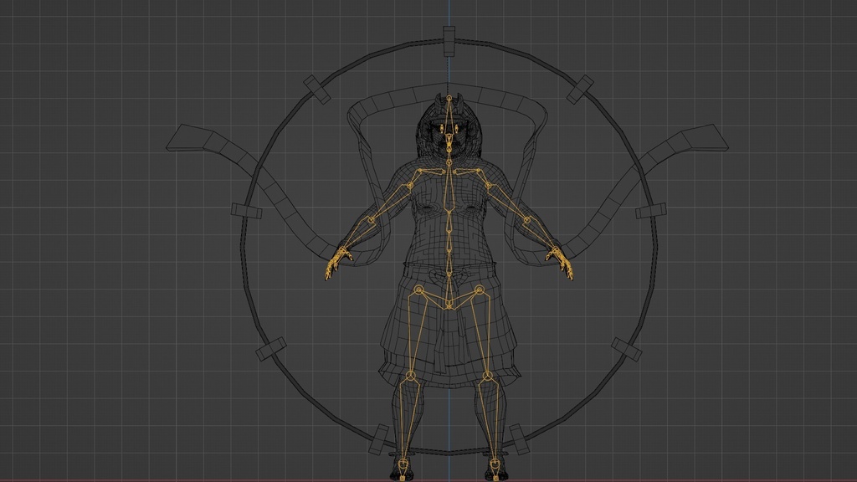Select the hip joint circle on screen-left leg
Image resolution: width=857 pixels, height=482 pixels.
click(418, 290)
